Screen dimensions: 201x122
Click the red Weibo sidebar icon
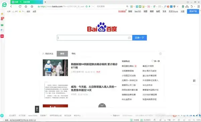pyautogui.click(x=2, y=19)
